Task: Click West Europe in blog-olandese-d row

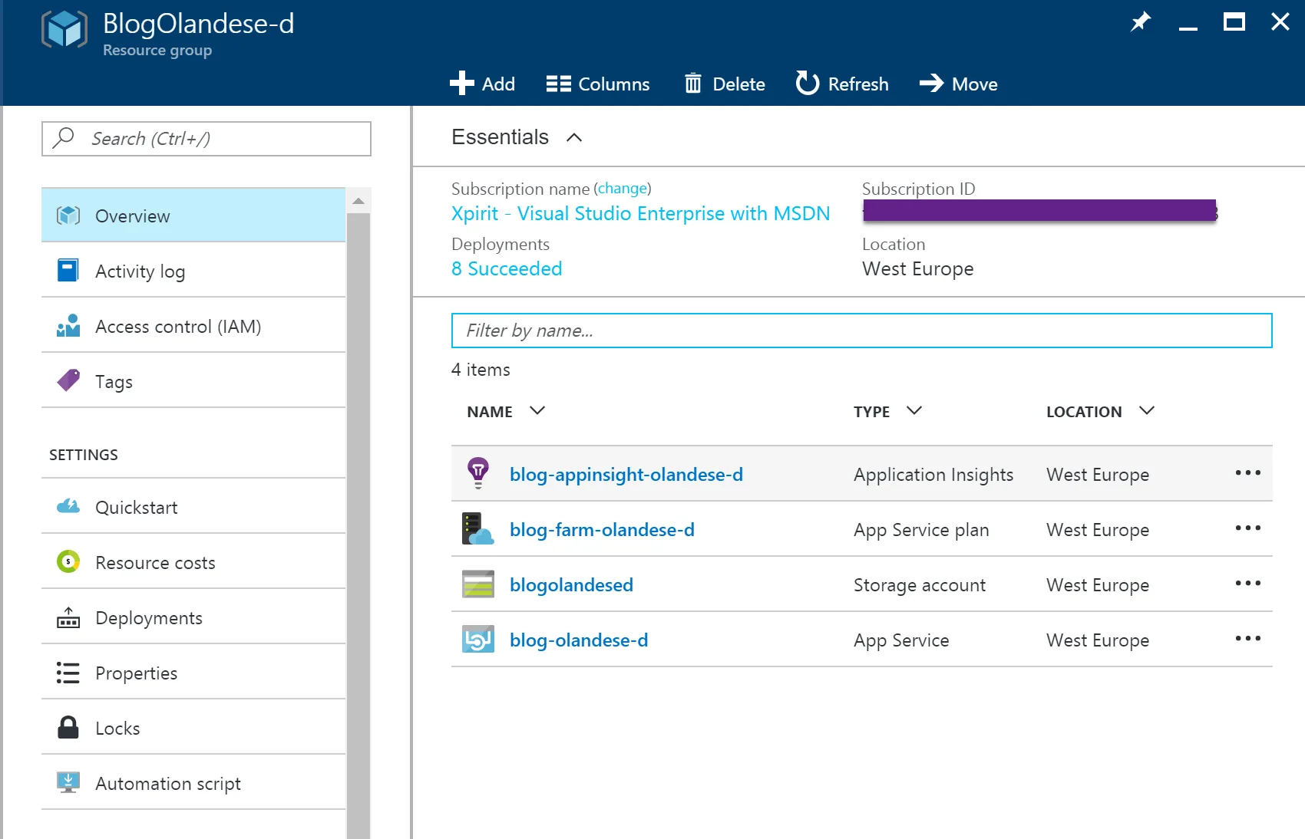Action: click(x=1098, y=640)
